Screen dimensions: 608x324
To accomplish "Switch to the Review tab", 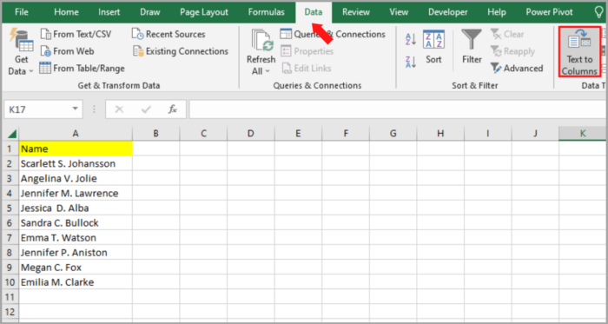I will click(355, 12).
